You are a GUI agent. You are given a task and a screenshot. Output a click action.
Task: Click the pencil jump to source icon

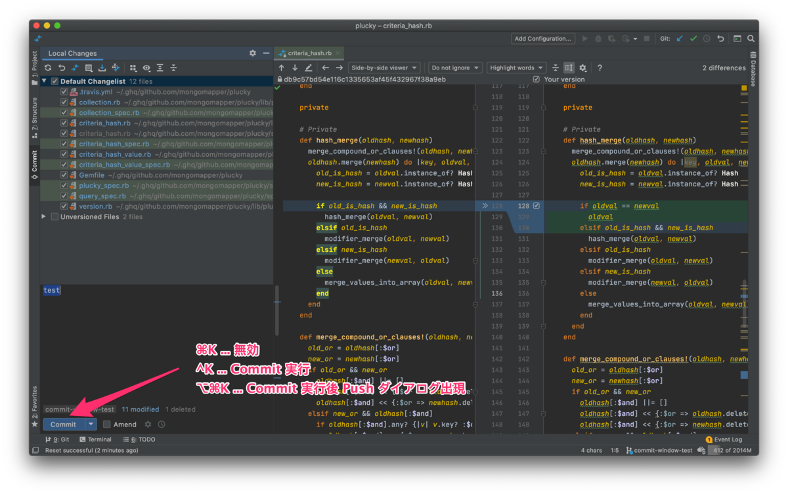[x=309, y=68]
